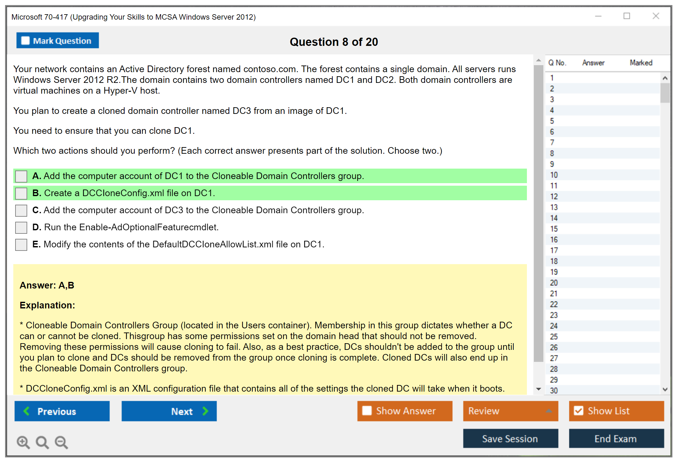Click the green arrow on Next button
The height and width of the screenshot is (465, 680).
[205, 411]
